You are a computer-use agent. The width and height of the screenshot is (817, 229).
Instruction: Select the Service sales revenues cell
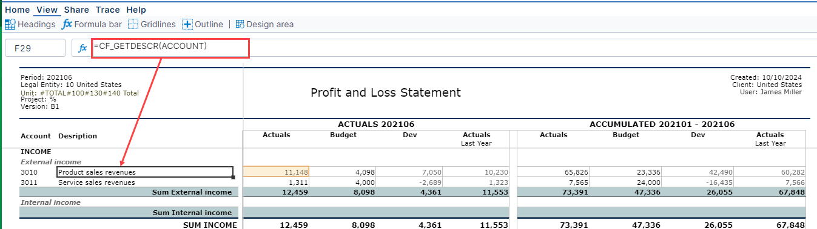(x=145, y=182)
